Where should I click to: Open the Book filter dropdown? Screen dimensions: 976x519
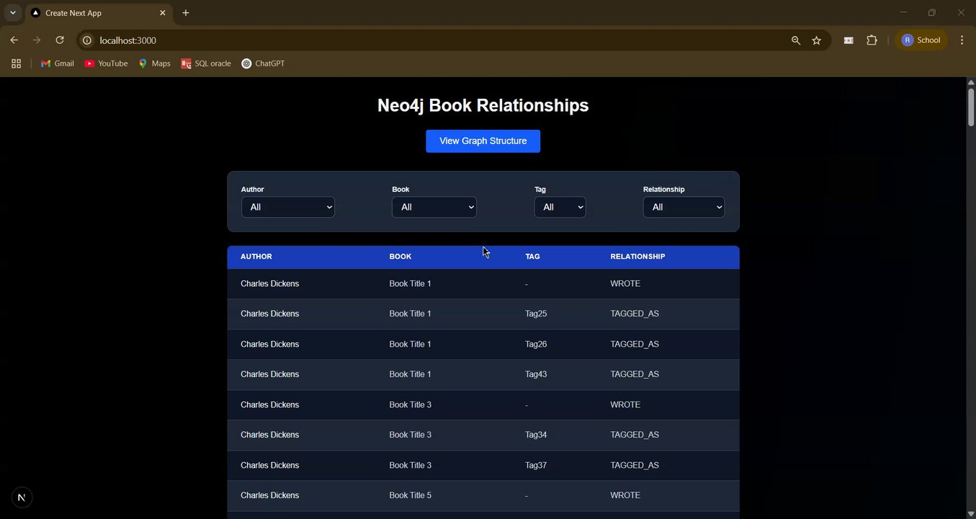click(x=434, y=207)
